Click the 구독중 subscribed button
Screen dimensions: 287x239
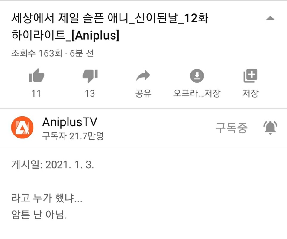click(231, 128)
